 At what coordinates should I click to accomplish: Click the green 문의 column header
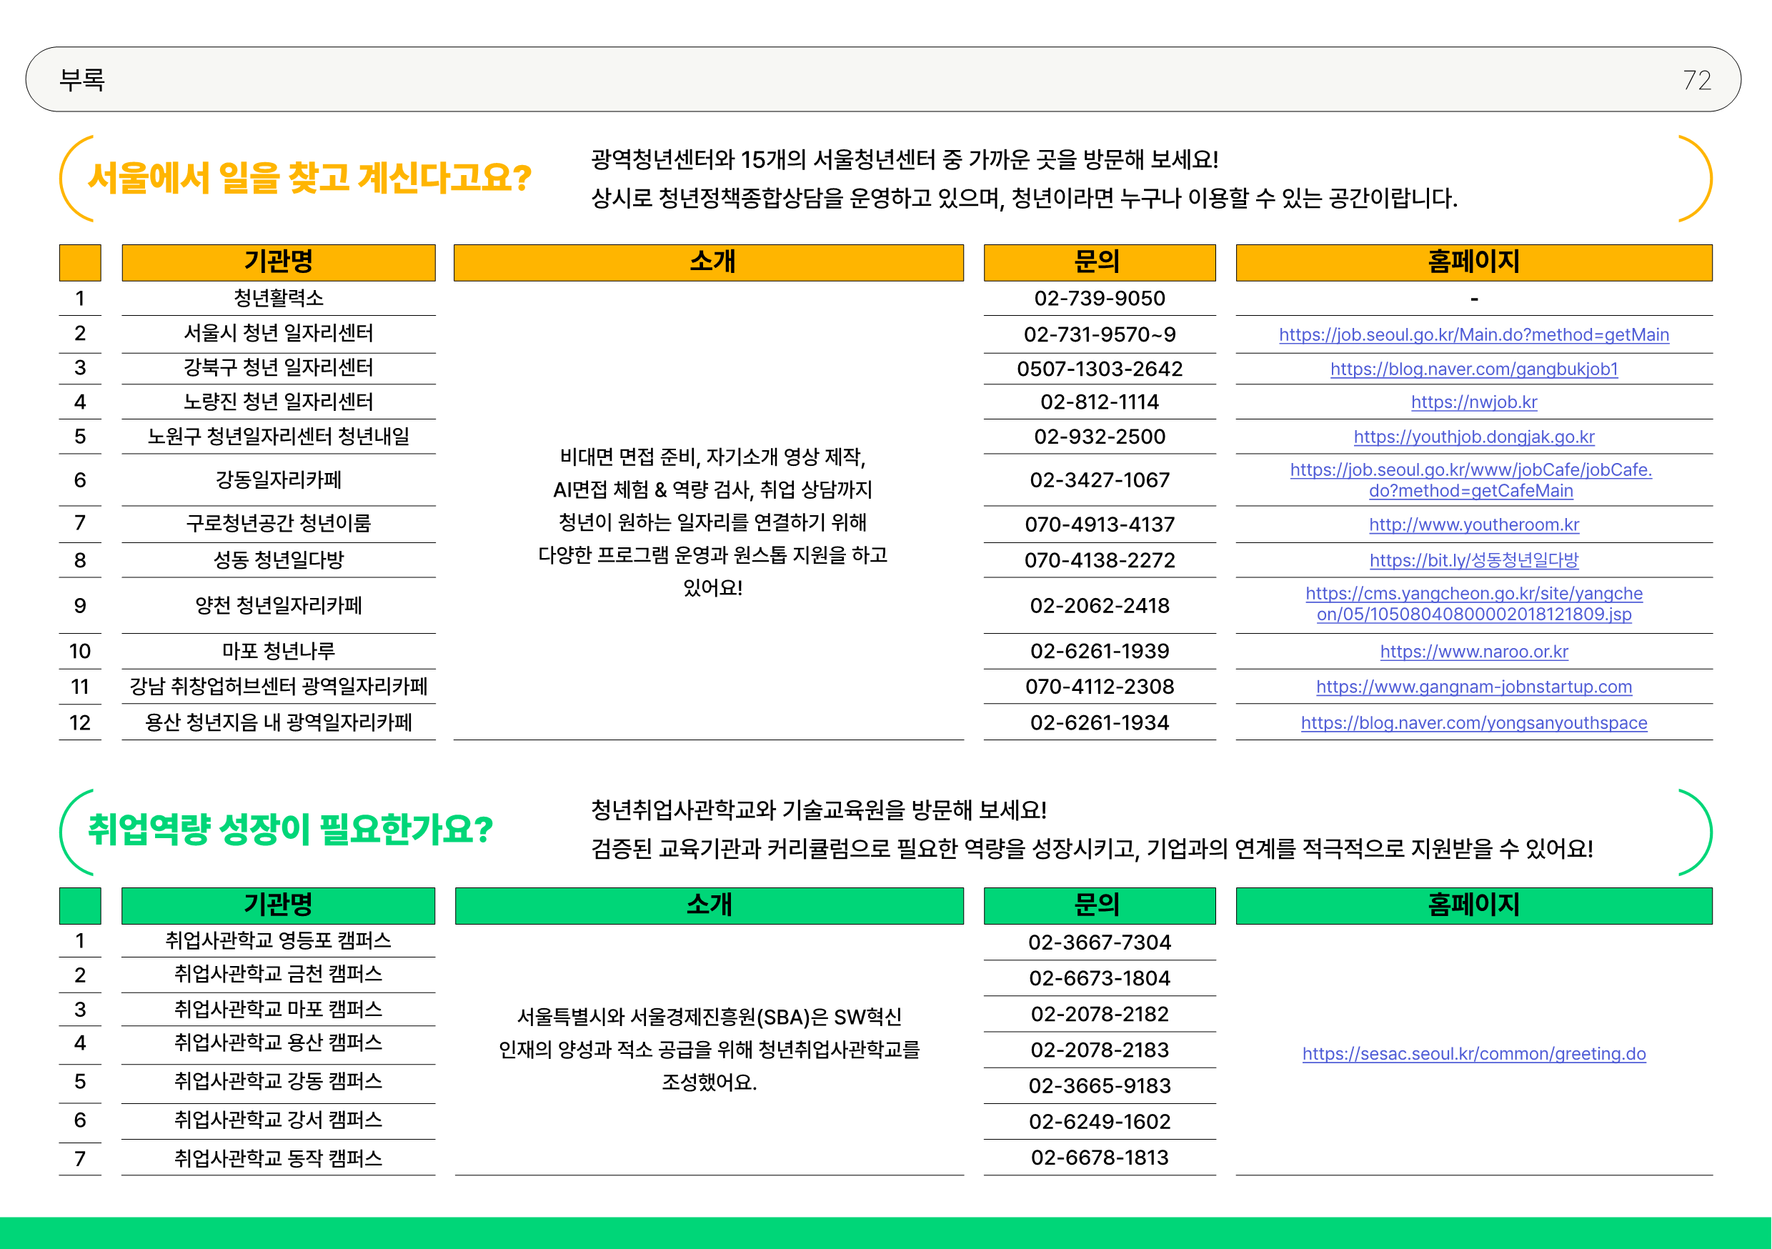(1099, 905)
